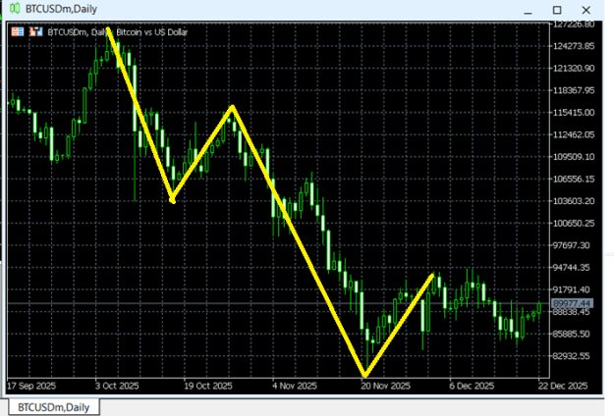Click the 3 Oct 2025 date label
Viewport: 614px width, 416px height.
point(117,386)
